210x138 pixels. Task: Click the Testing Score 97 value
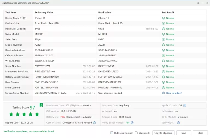[32, 108]
